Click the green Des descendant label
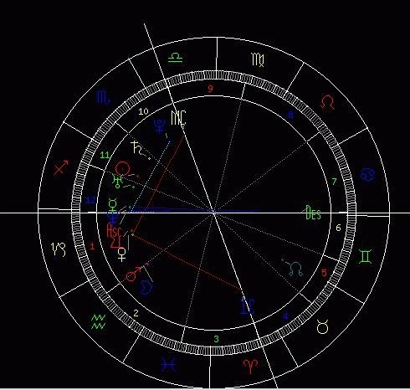 [313, 213]
